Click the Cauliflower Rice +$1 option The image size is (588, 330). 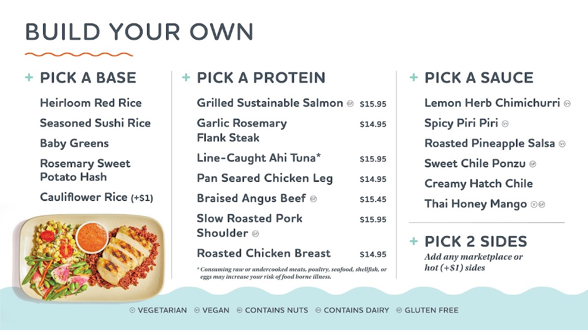pos(97,198)
